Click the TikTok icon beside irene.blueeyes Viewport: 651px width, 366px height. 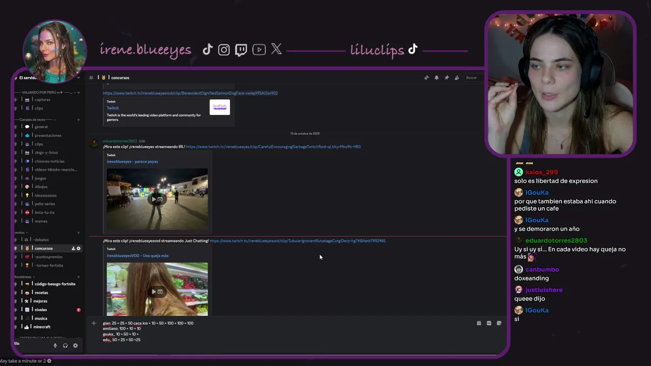(208, 49)
